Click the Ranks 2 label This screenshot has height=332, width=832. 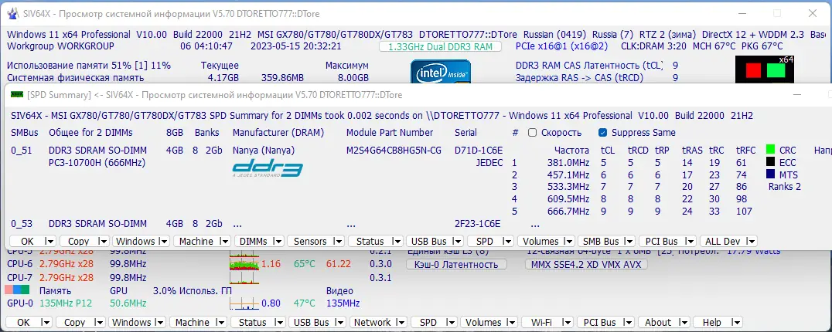tap(785, 186)
